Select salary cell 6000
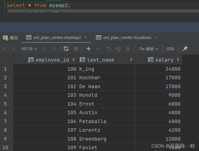The height and width of the screenshot is (151, 199). coord(159,104)
